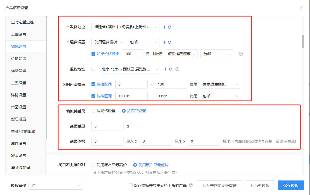Image resolution: width=310 pixels, height=195 pixels.
Task: Add a new 退货地址 with plus icon
Action: tap(165, 69)
